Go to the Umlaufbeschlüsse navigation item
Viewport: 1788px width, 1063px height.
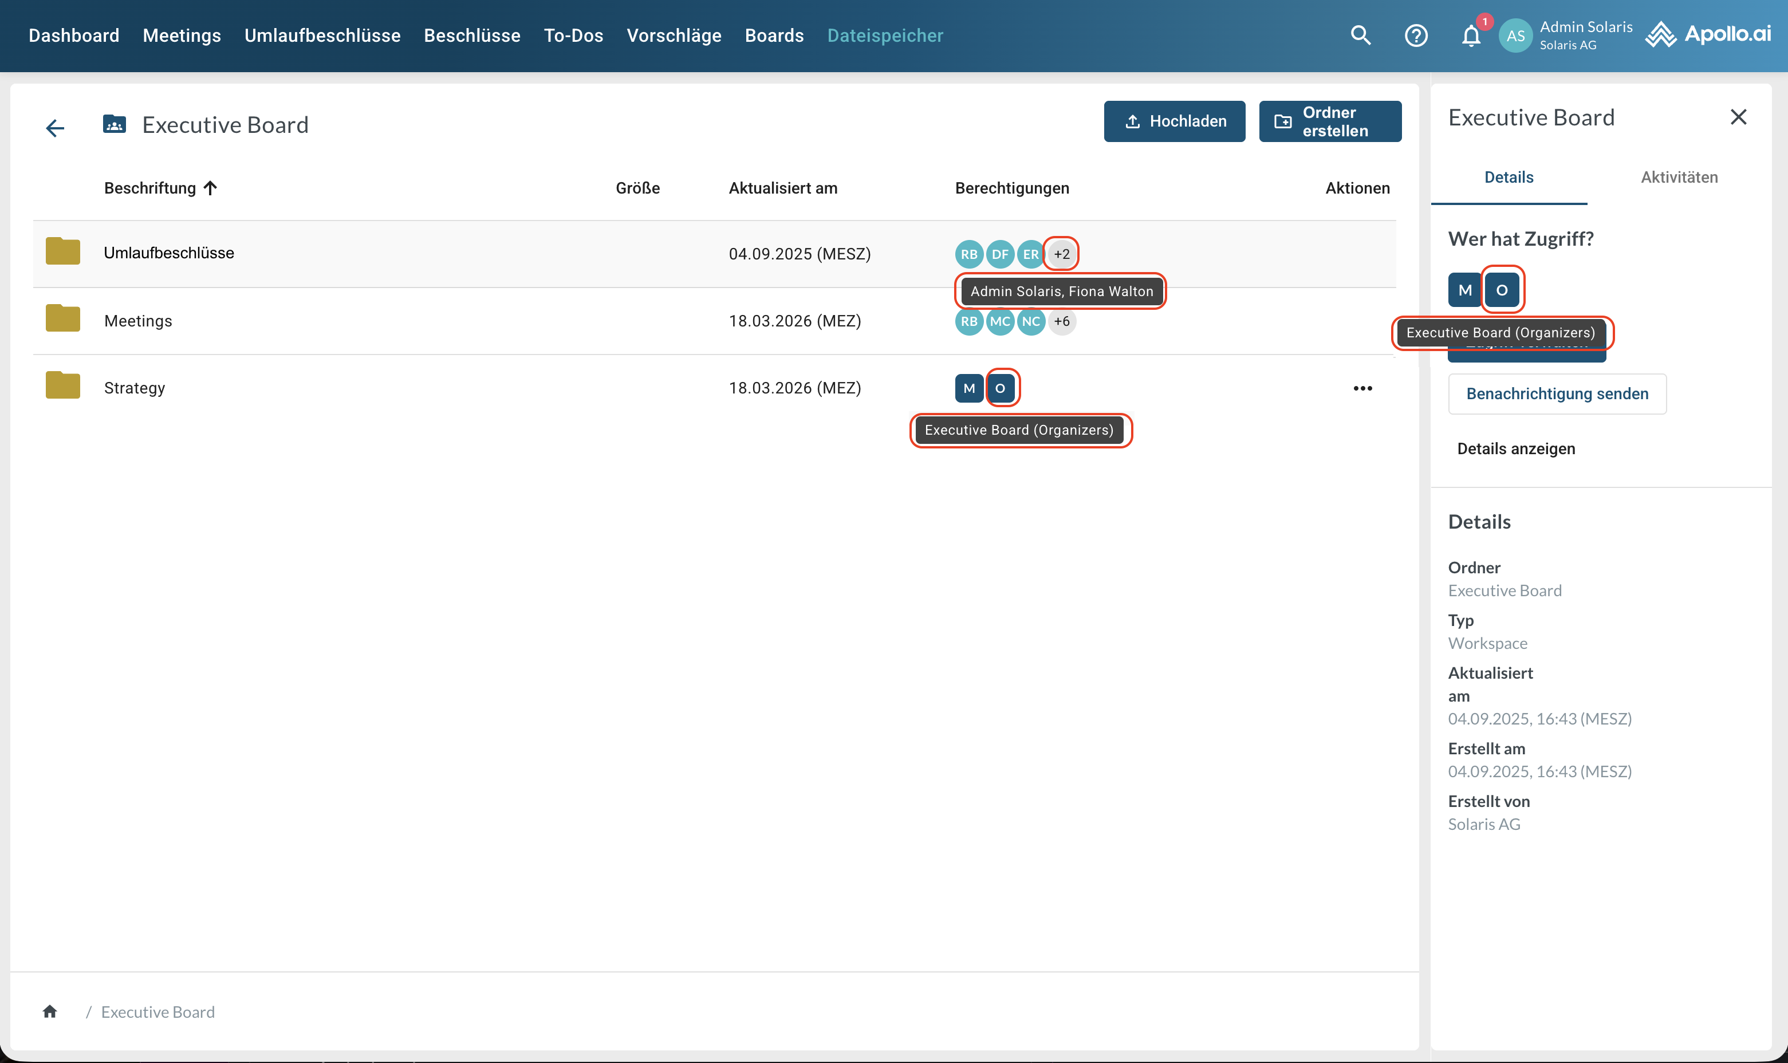322,35
